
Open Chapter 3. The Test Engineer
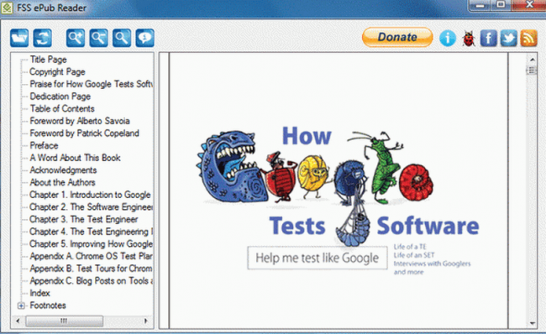point(83,219)
